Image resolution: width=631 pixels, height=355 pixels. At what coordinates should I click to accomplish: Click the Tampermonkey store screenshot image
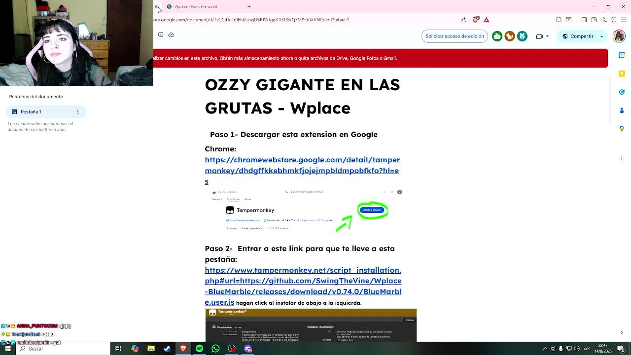pos(307,211)
